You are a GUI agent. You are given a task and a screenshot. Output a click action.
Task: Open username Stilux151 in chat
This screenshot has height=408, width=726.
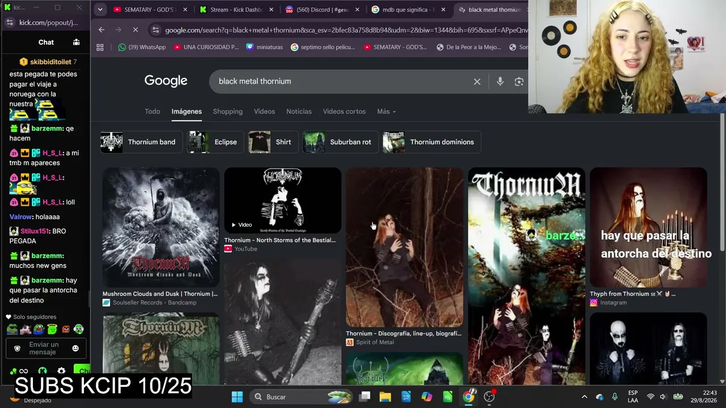click(35, 231)
